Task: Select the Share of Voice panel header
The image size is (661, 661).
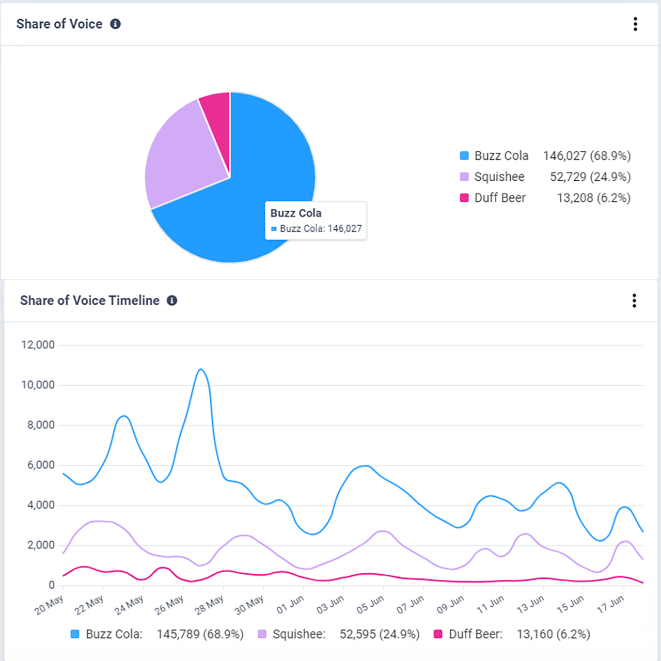Action: tap(59, 24)
